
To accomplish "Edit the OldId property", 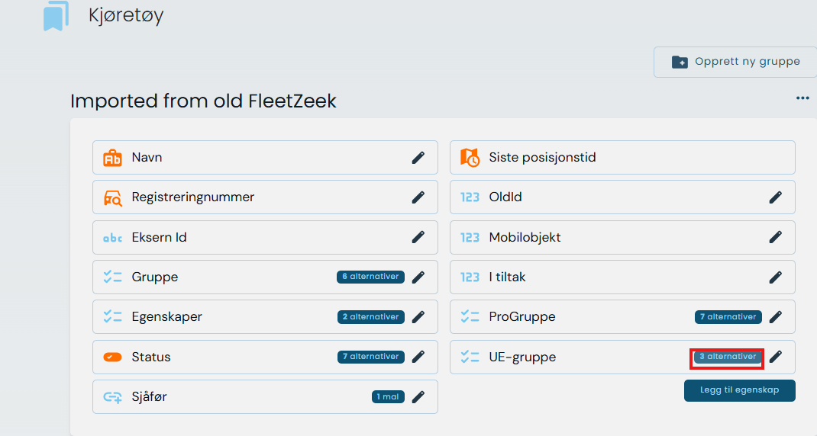I will [776, 197].
